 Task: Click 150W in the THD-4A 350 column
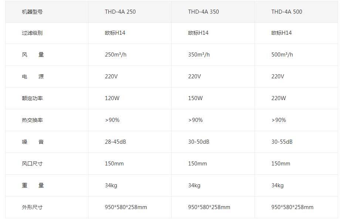tap(195, 98)
